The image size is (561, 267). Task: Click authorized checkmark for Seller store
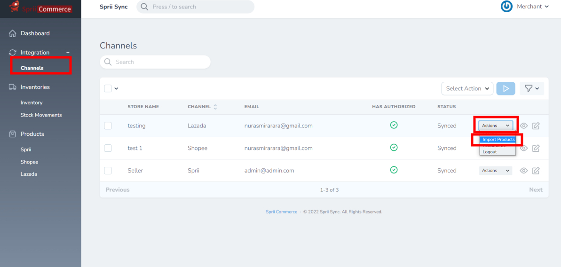(394, 170)
